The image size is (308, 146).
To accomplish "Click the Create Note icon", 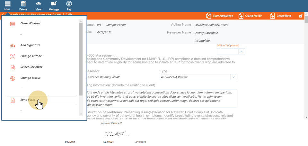I will (x=272, y=16).
